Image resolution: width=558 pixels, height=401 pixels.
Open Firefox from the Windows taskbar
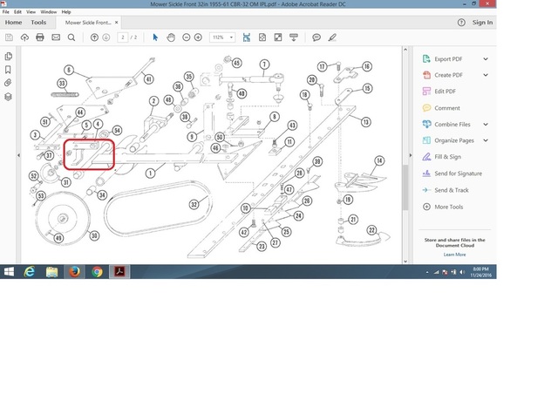(x=74, y=271)
